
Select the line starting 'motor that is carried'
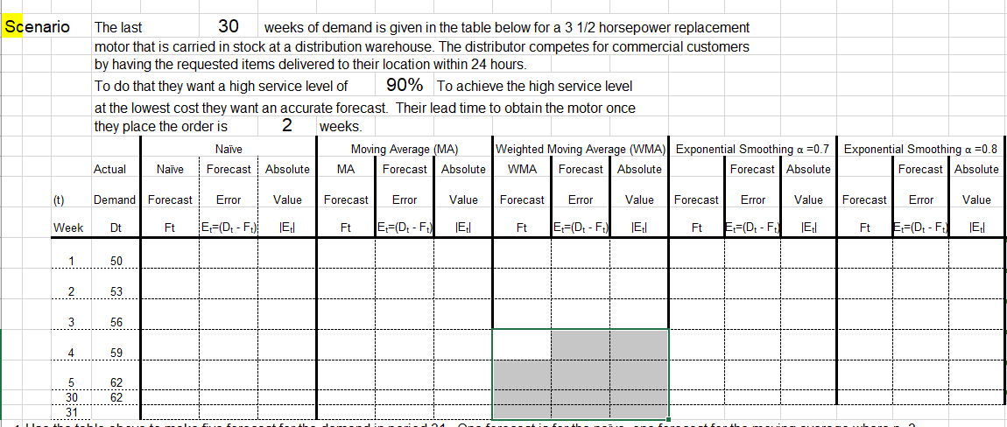(421, 47)
